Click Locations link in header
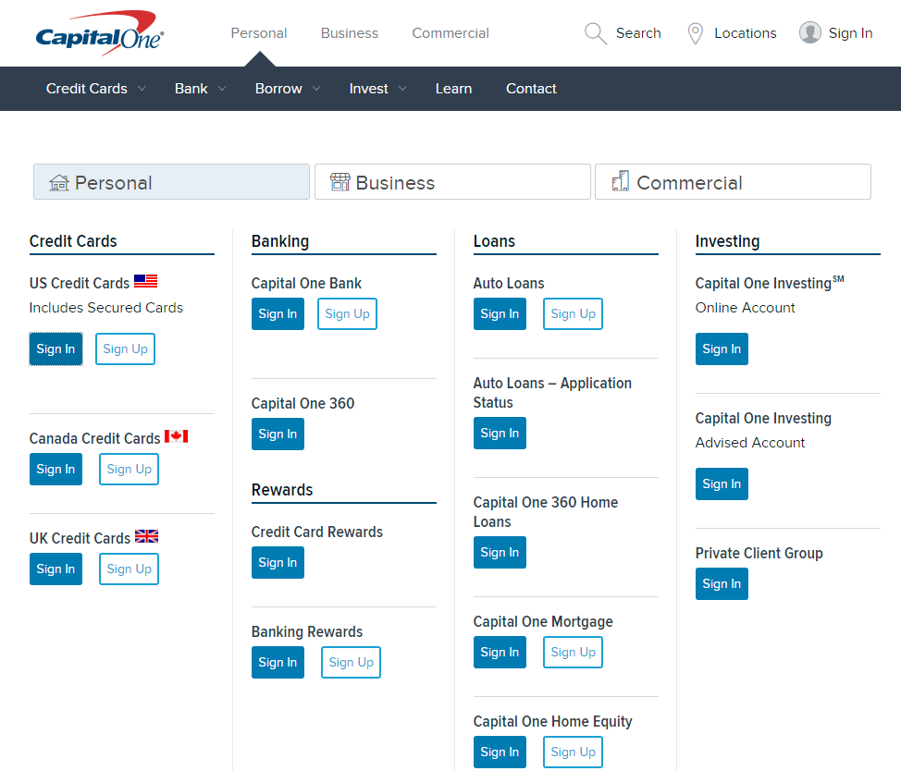Screen dimensions: 901x771 coord(746,33)
